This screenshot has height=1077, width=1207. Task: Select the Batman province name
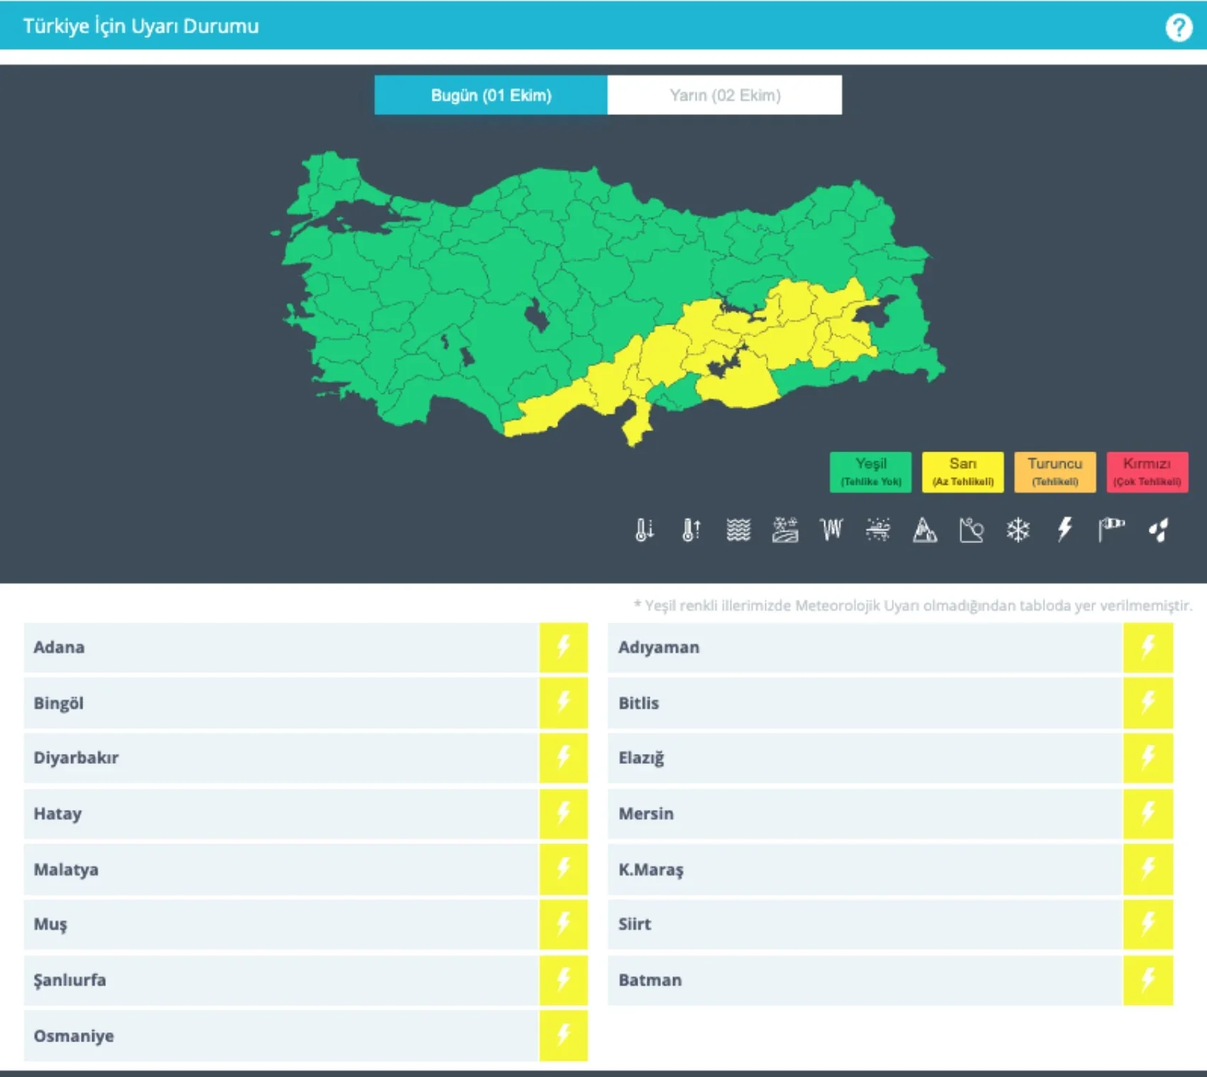click(x=650, y=980)
